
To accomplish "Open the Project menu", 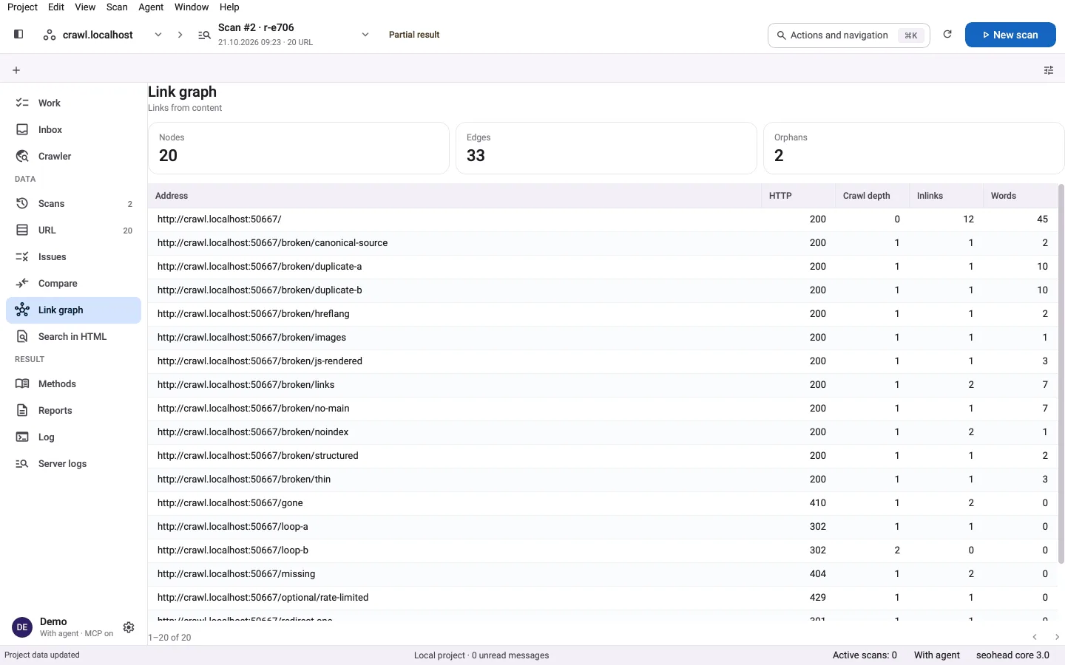I will (22, 7).
